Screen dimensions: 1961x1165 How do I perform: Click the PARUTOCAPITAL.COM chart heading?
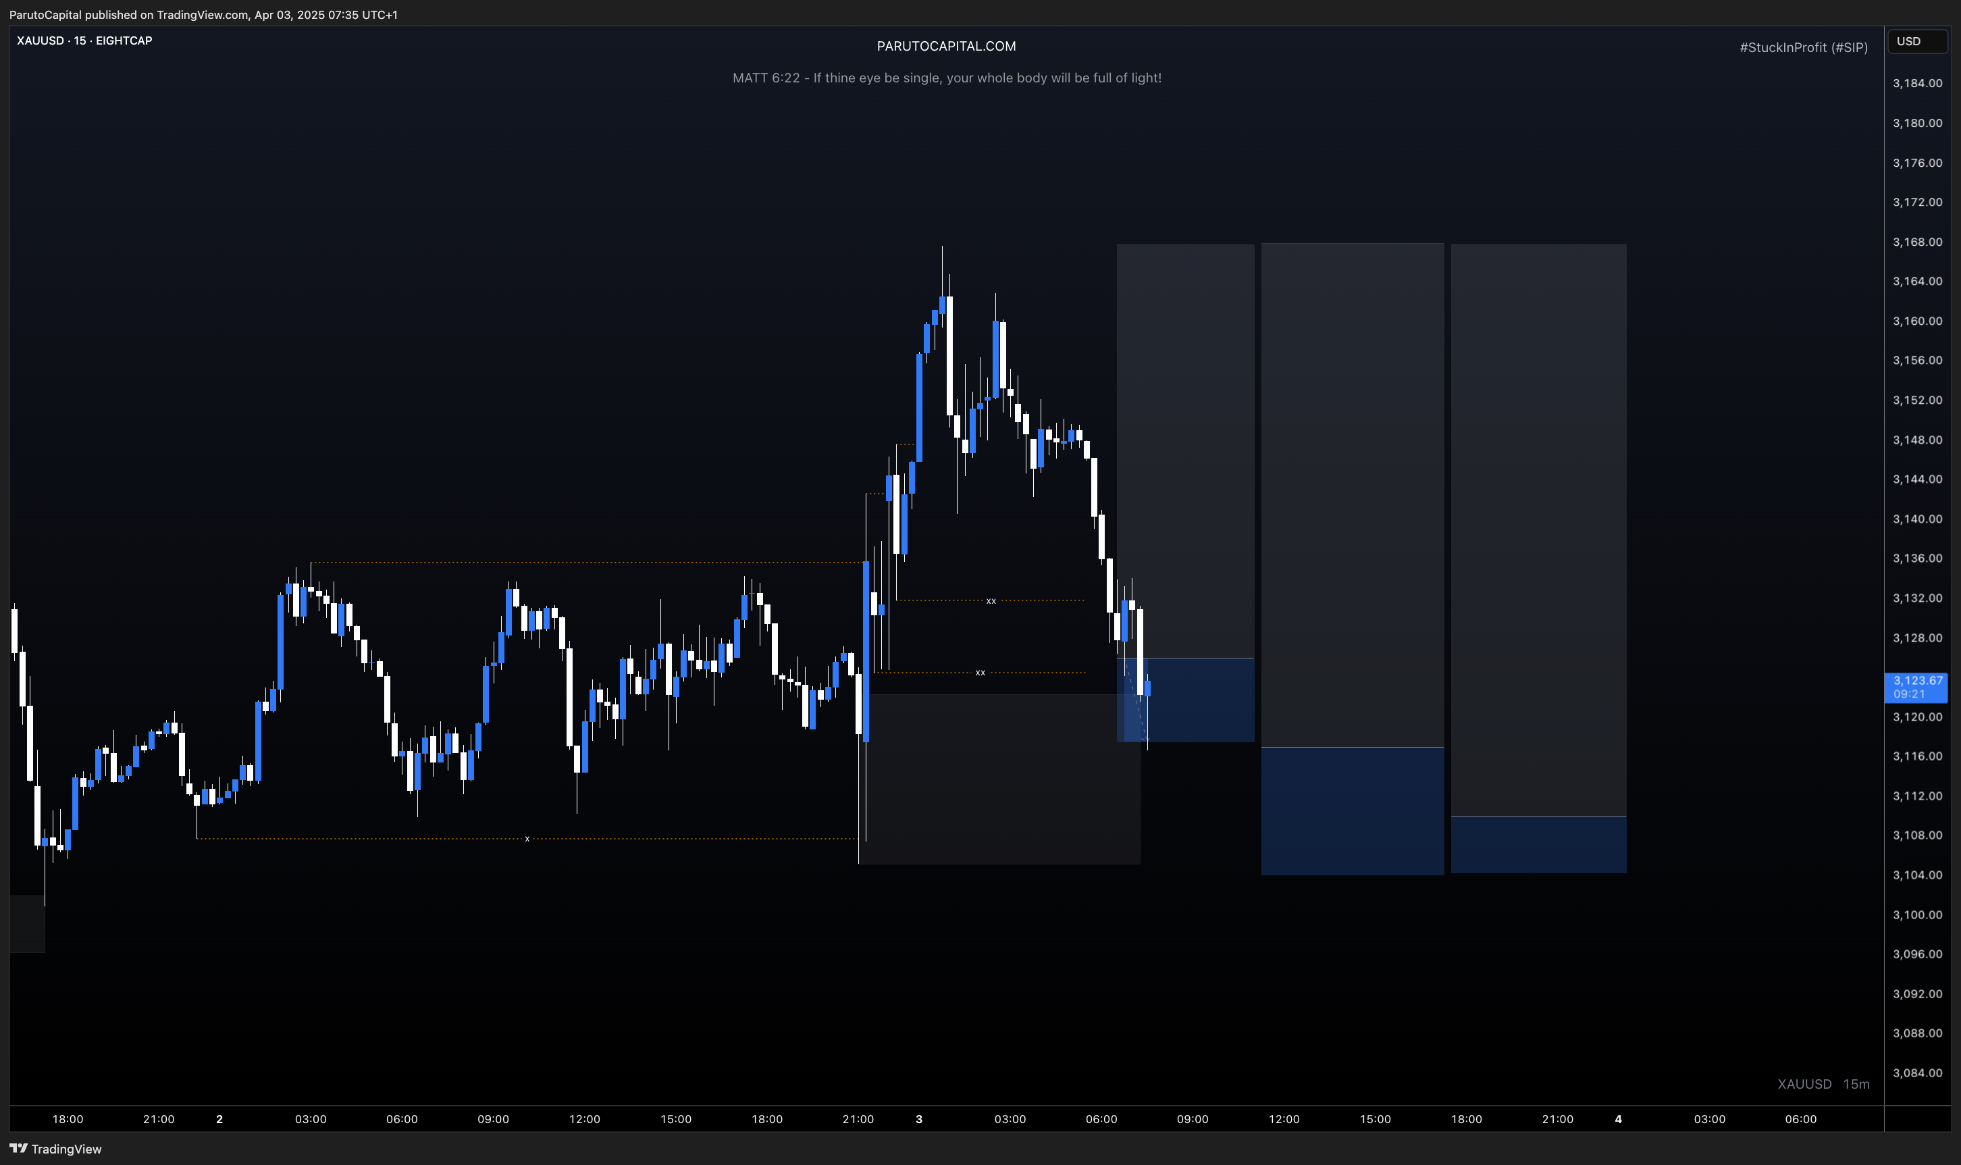pyautogui.click(x=946, y=47)
